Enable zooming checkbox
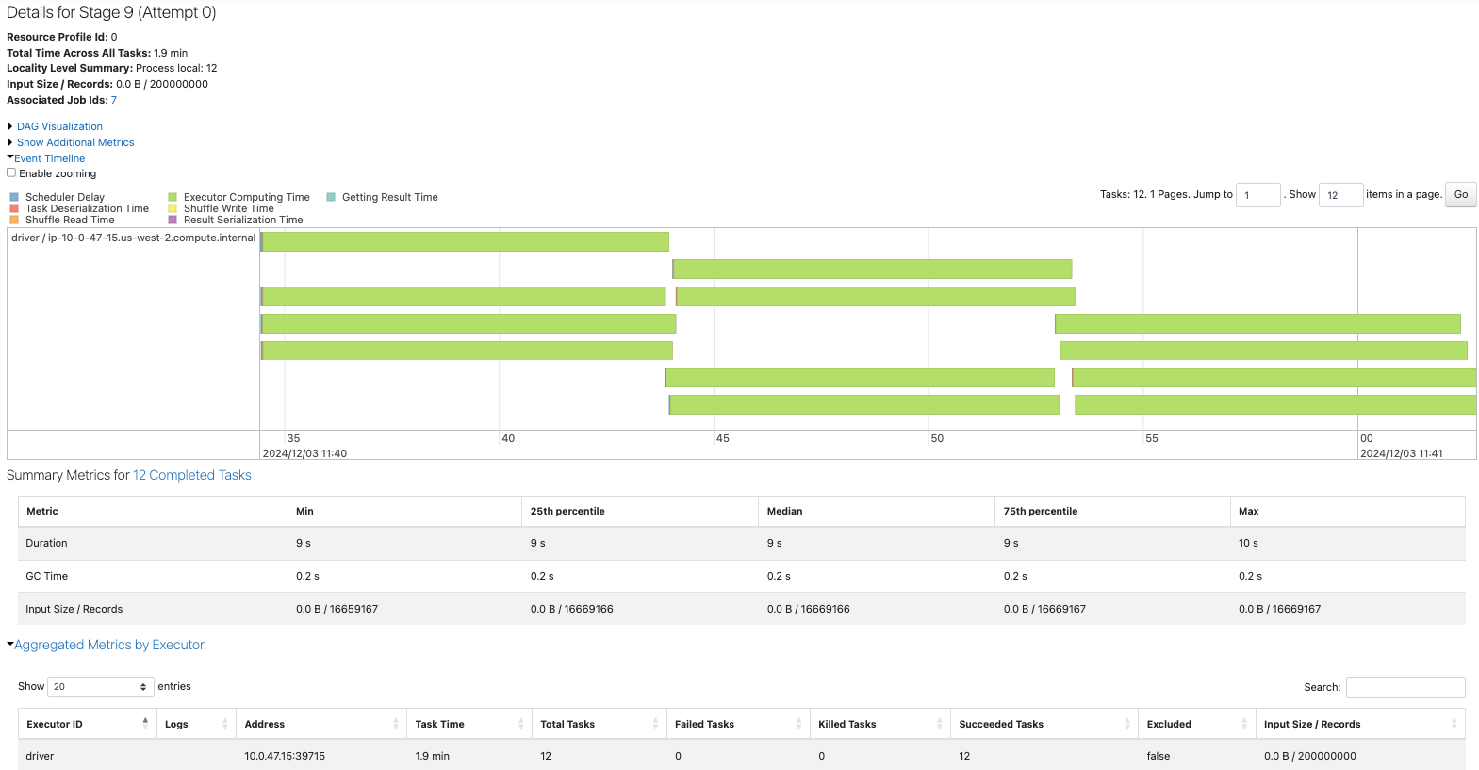This screenshot has height=770, width=1479. (x=11, y=172)
